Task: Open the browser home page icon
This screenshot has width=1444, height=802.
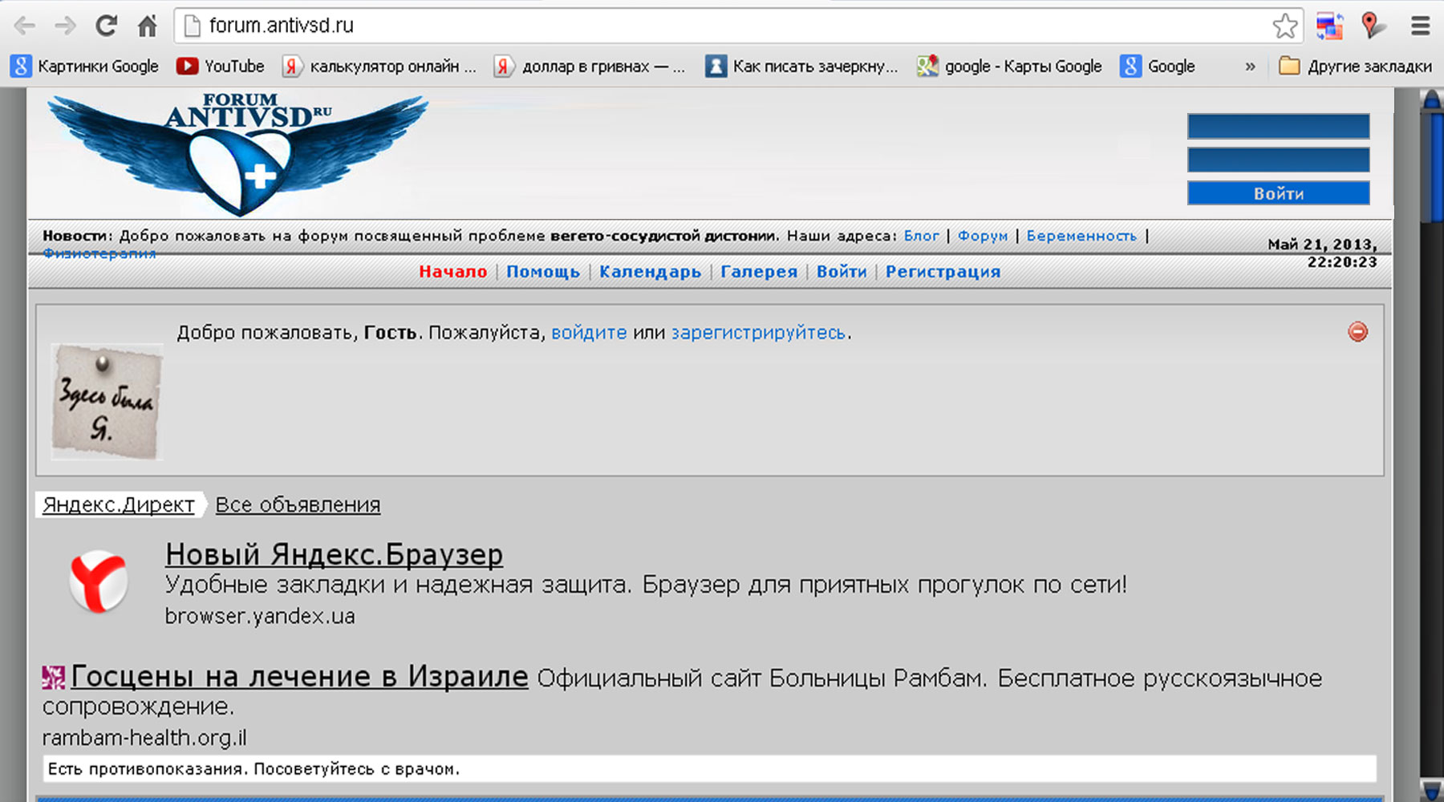Action: pyautogui.click(x=148, y=26)
